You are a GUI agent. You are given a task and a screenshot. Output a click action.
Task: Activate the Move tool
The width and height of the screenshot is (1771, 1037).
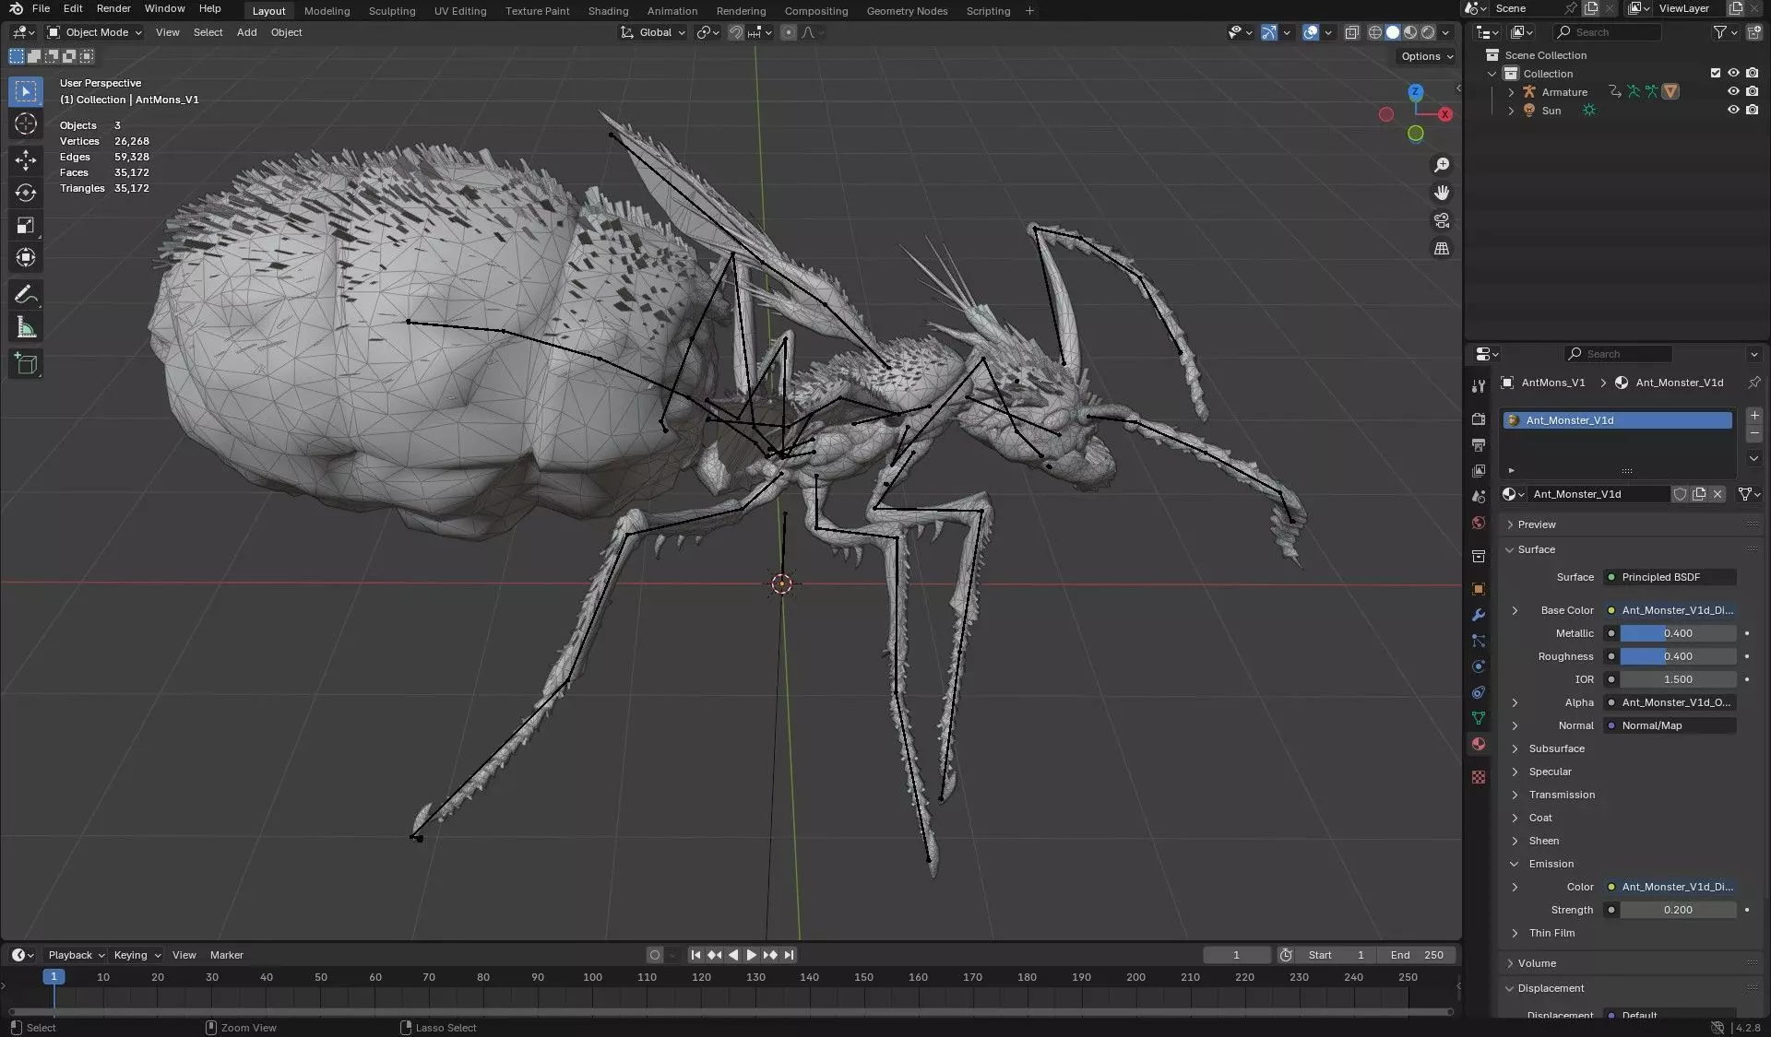[x=26, y=159]
